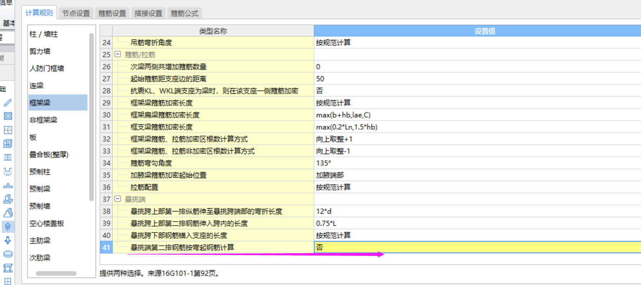Click the 悬挑跨下部钢筋锚入支座的长度 value in row 40
The height and width of the screenshot is (285, 641).
click(477, 235)
